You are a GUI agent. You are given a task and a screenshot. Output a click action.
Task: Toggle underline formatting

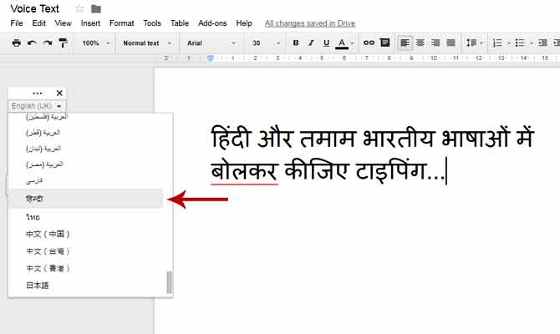click(x=326, y=43)
